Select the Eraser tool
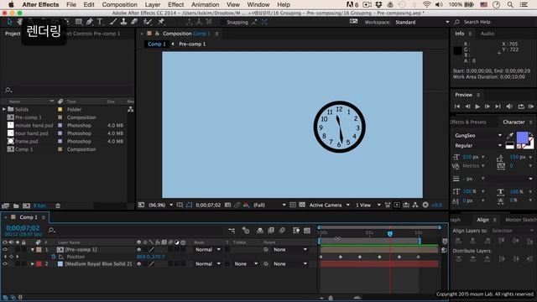This screenshot has height=302, width=537. [x=134, y=22]
